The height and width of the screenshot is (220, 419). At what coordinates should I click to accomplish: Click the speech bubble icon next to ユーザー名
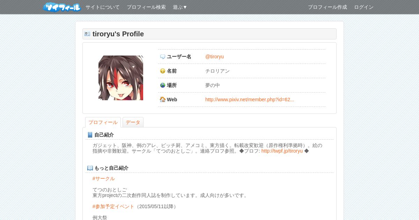(163, 57)
